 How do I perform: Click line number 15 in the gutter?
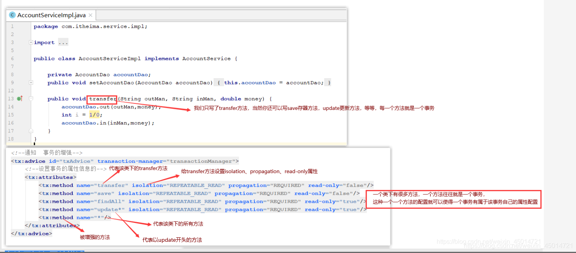click(11, 115)
